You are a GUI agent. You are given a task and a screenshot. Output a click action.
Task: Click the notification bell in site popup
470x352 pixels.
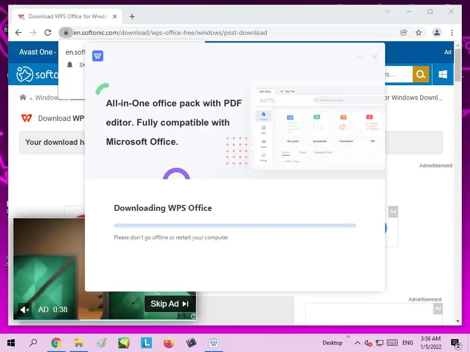[70, 65]
